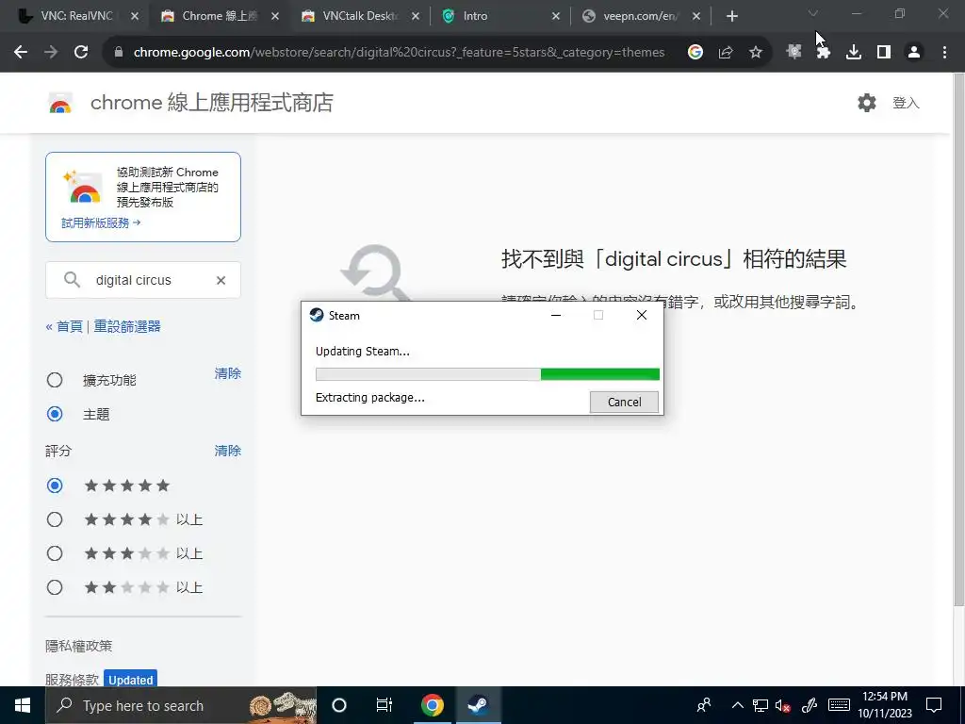
Task: Click the Steam update progress bar
Action: [x=487, y=374]
